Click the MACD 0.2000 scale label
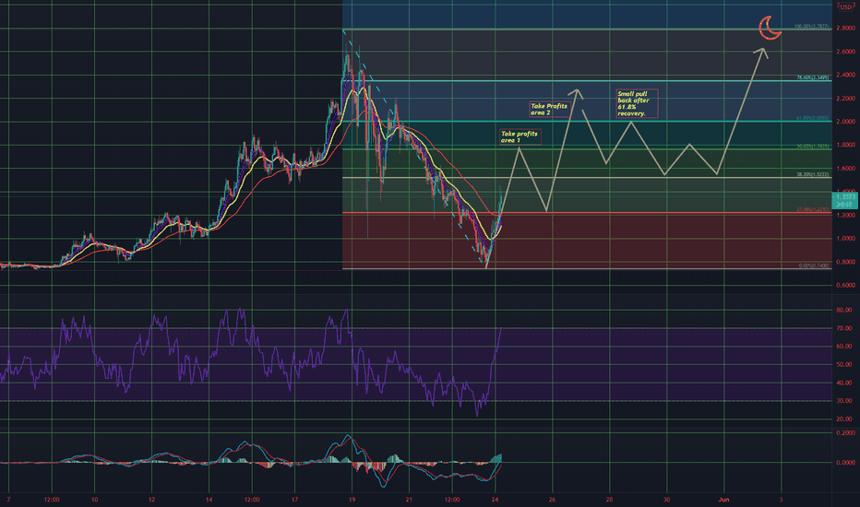860x507 pixels. point(846,433)
